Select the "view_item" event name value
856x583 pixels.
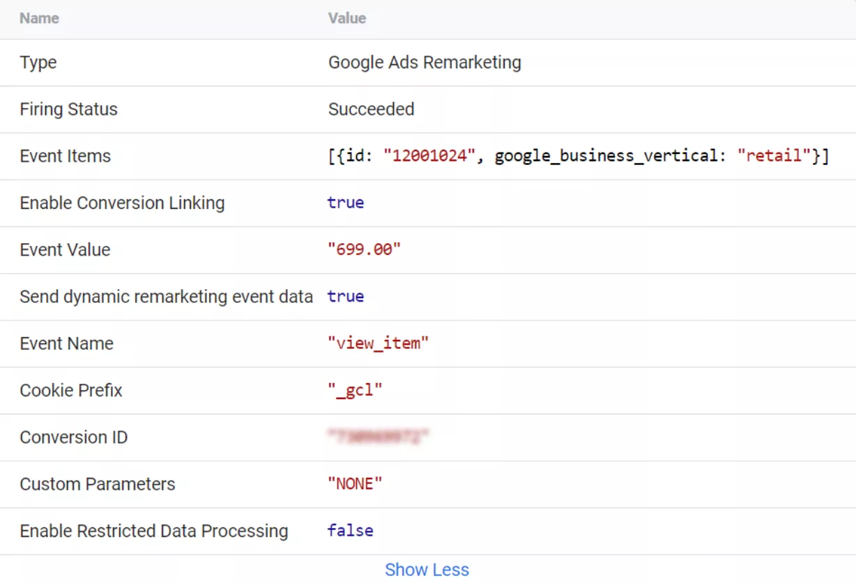(x=378, y=343)
